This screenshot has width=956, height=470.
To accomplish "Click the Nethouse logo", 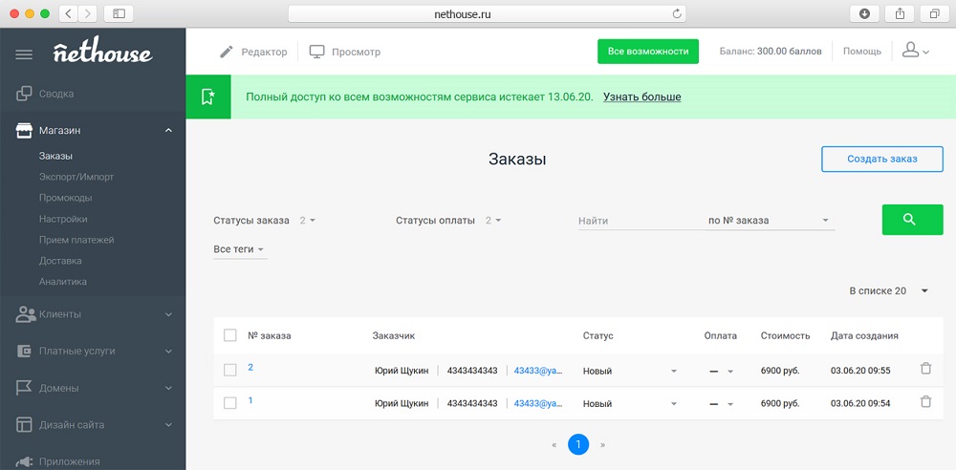I will click(x=103, y=52).
